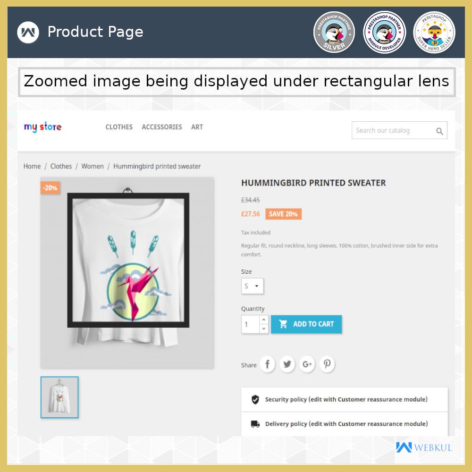Open the Clothes menu
The image size is (472, 472).
[119, 127]
